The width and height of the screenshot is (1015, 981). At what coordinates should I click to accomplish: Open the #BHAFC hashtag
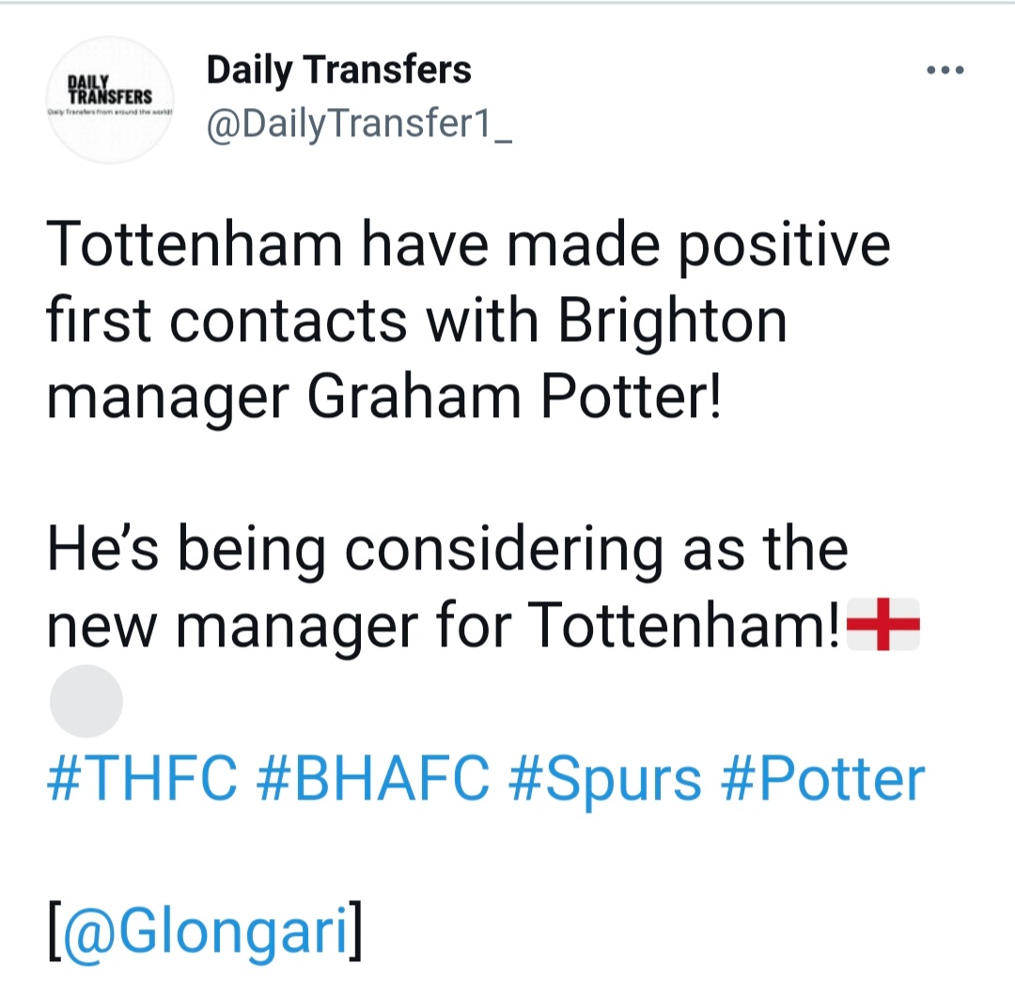click(373, 778)
